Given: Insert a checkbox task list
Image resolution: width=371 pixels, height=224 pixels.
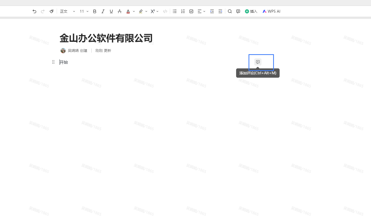Looking at the screenshot, I should point(191,11).
